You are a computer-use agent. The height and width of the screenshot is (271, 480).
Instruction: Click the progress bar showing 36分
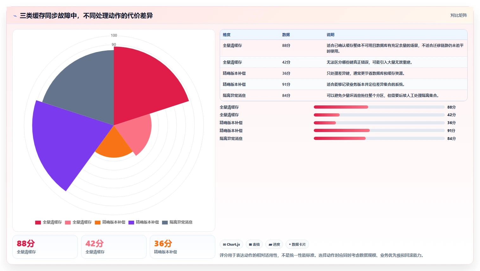tap(379, 123)
